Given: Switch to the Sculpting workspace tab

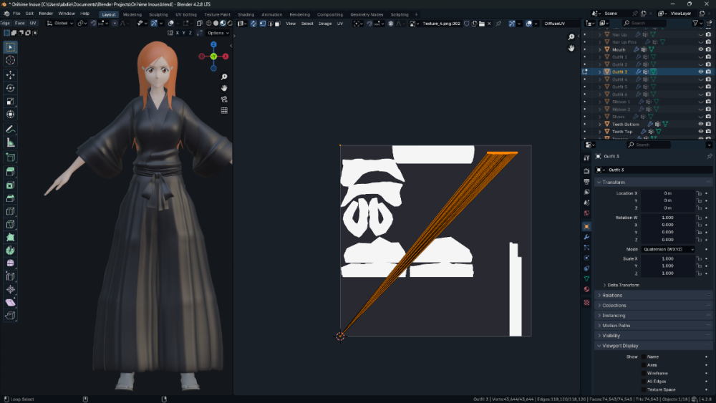Looking at the screenshot, I should 158,14.
